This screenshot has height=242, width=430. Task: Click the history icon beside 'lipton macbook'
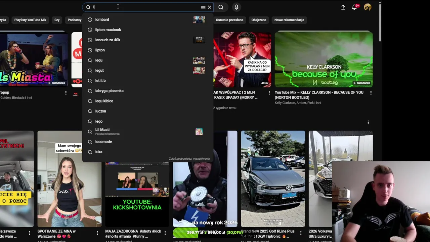[x=90, y=30]
